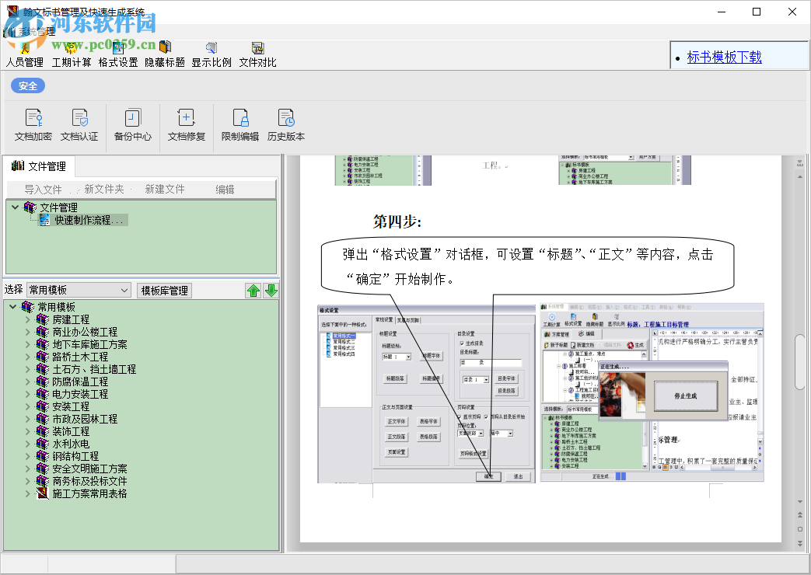Click document scrollbar up arrow
The height and width of the screenshot is (575, 811).
click(799, 177)
